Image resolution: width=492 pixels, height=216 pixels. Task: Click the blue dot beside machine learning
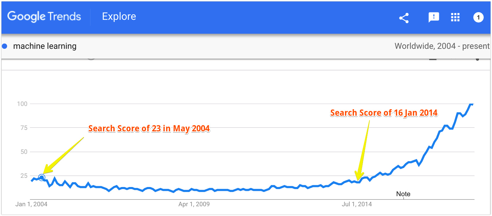coord(4,46)
